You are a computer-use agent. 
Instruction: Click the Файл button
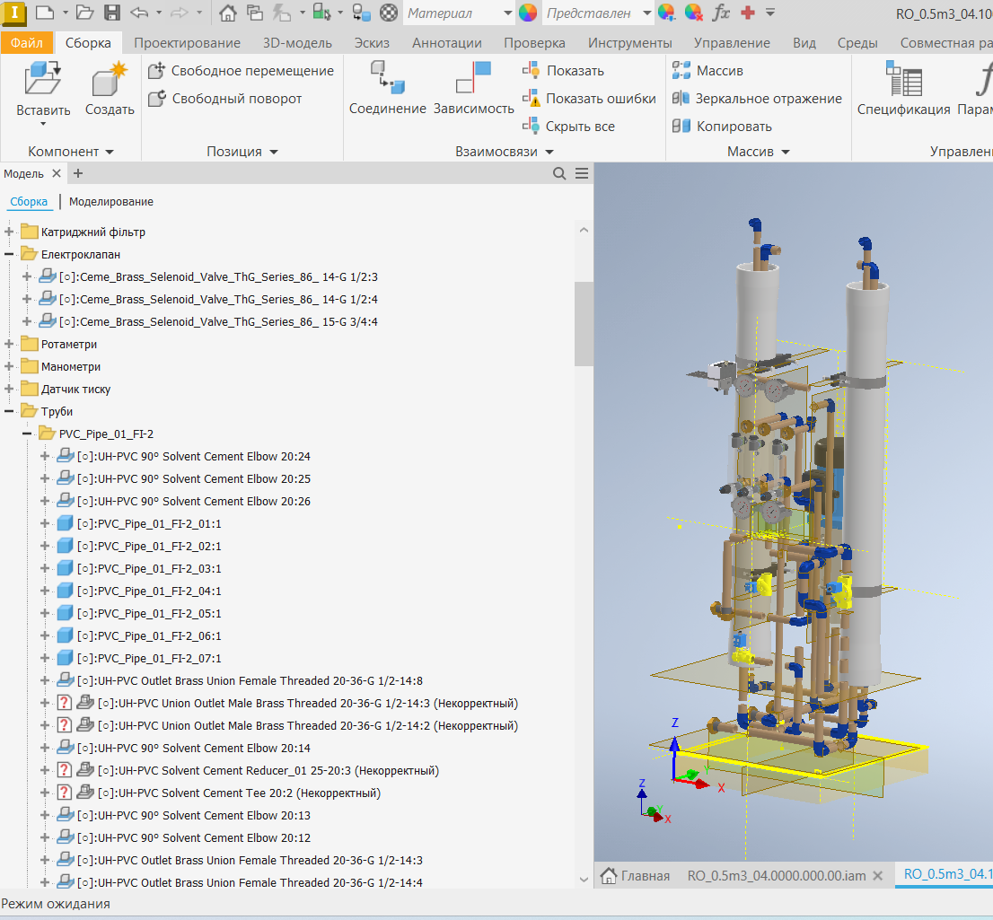(x=27, y=43)
